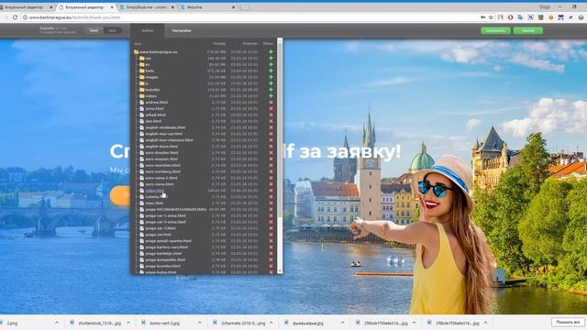587x330 pixels.
Task: Click green plus icon for css folder
Action: [x=271, y=58]
